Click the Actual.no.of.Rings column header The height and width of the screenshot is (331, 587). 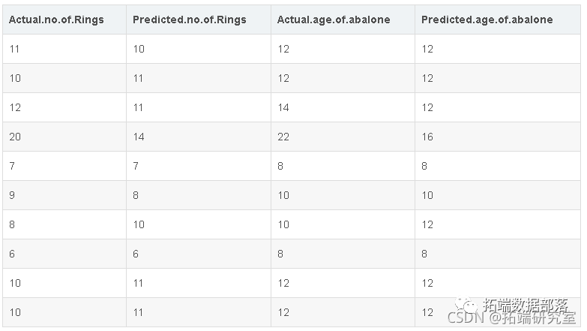click(x=56, y=20)
